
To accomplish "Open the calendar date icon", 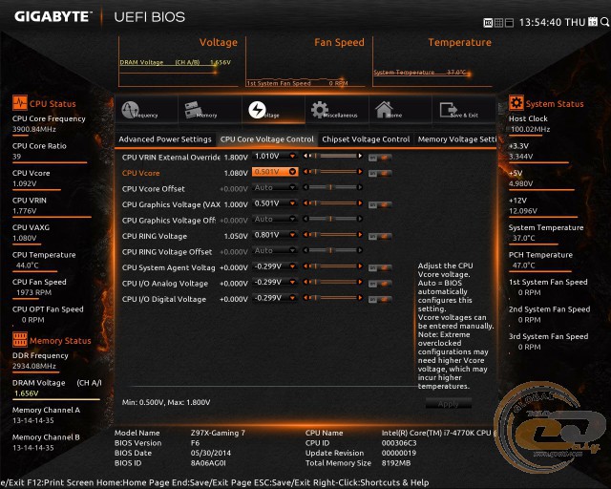I will pyautogui.click(x=593, y=22).
